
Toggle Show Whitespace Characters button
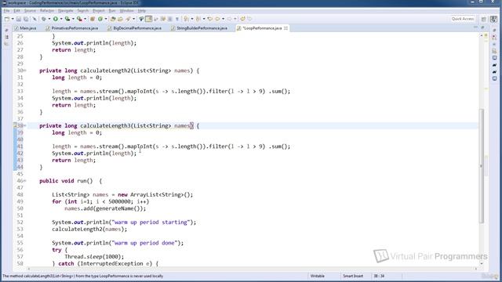click(177, 19)
